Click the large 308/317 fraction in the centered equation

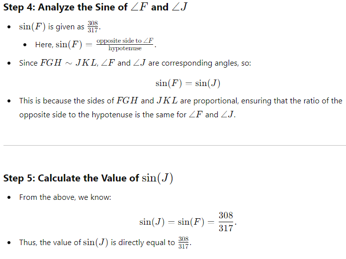226,222
